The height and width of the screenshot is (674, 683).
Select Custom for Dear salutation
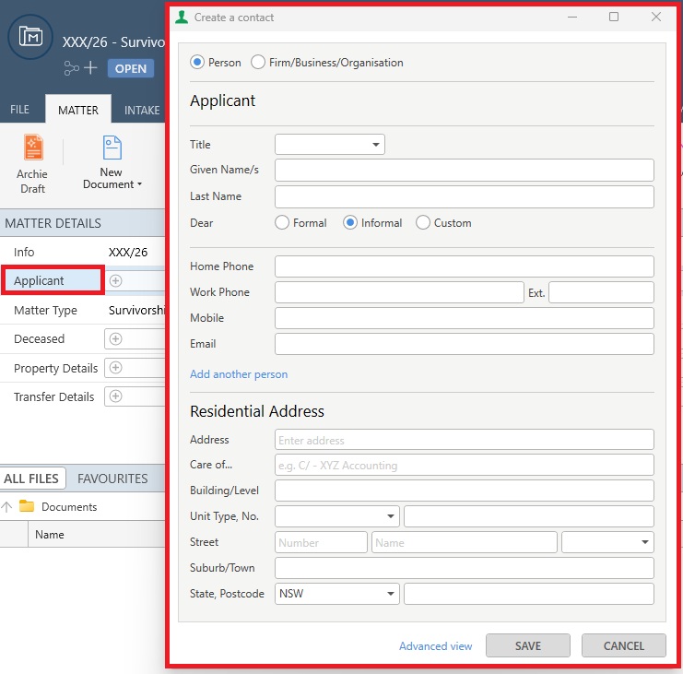tap(423, 222)
